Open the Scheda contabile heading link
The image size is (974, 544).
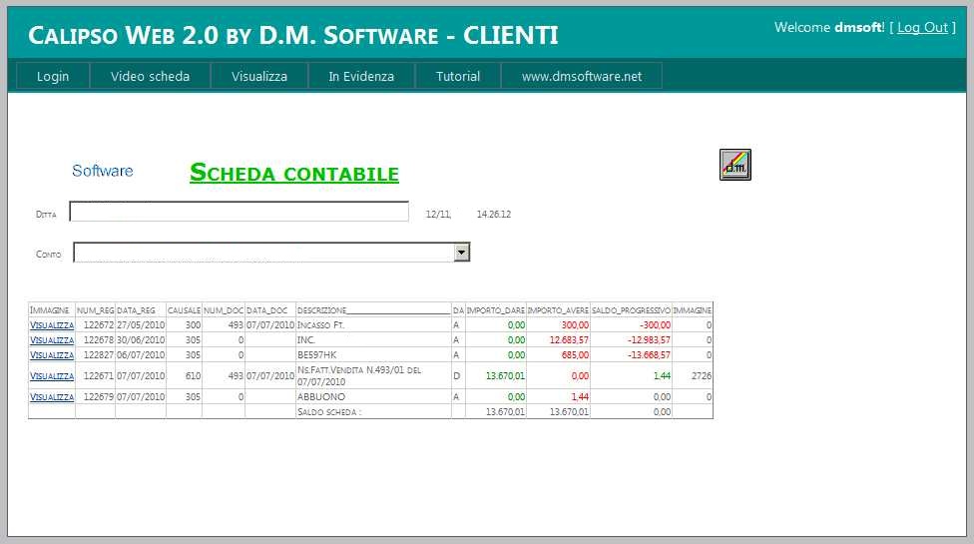293,172
